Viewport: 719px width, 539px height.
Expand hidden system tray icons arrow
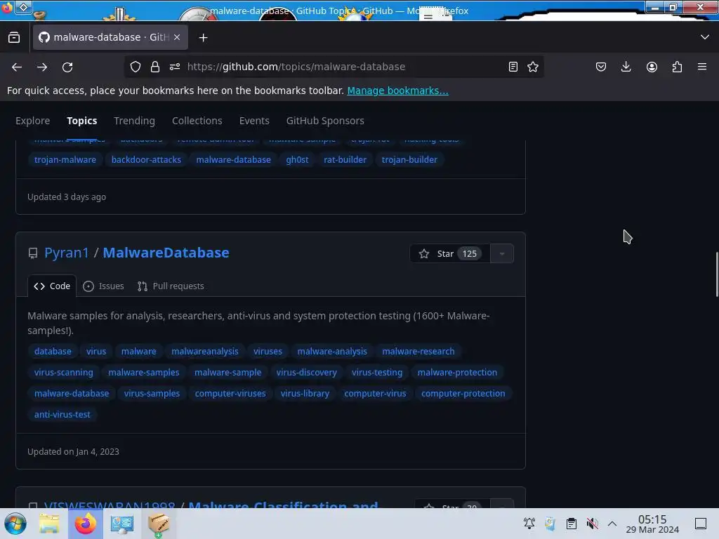click(612, 523)
